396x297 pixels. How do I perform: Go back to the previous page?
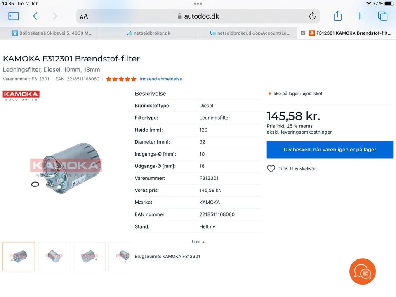pyautogui.click(x=35, y=16)
